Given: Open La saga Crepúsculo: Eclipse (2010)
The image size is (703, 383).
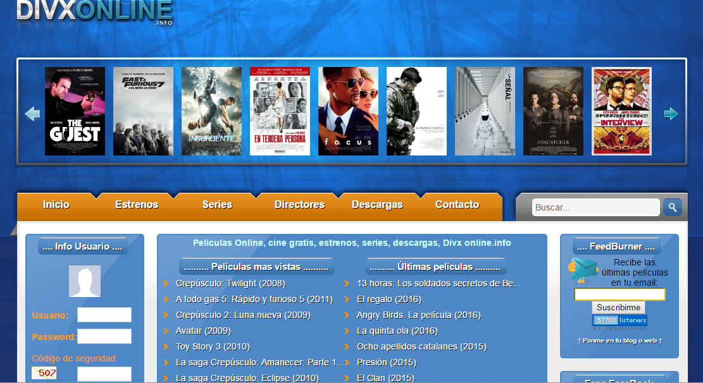Looking at the screenshot, I should (x=247, y=378).
